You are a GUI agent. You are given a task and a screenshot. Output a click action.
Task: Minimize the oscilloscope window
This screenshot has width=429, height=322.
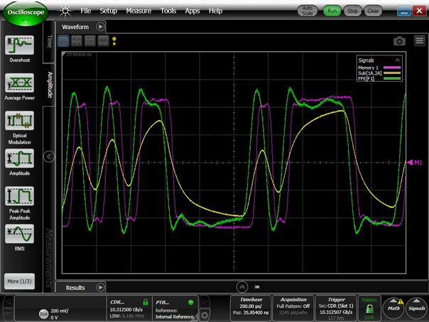pos(404,11)
